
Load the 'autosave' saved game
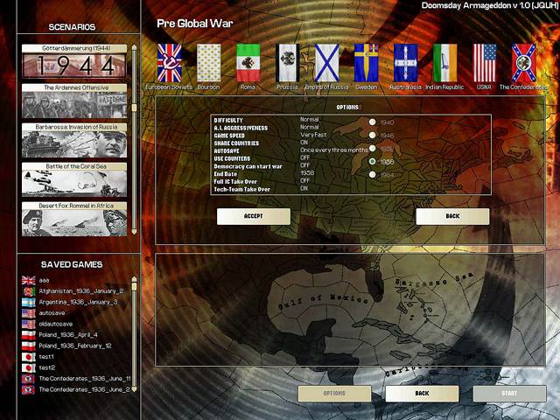click(x=52, y=313)
